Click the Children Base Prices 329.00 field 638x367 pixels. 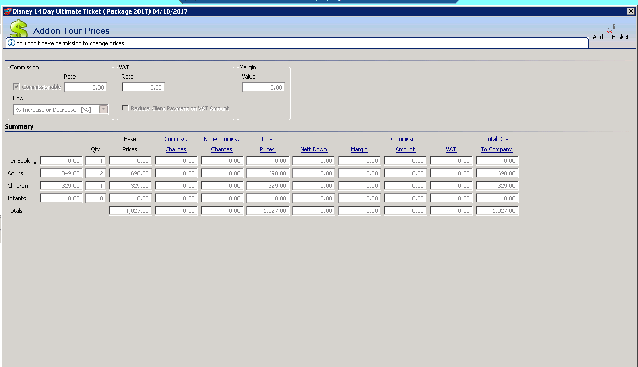tap(130, 186)
